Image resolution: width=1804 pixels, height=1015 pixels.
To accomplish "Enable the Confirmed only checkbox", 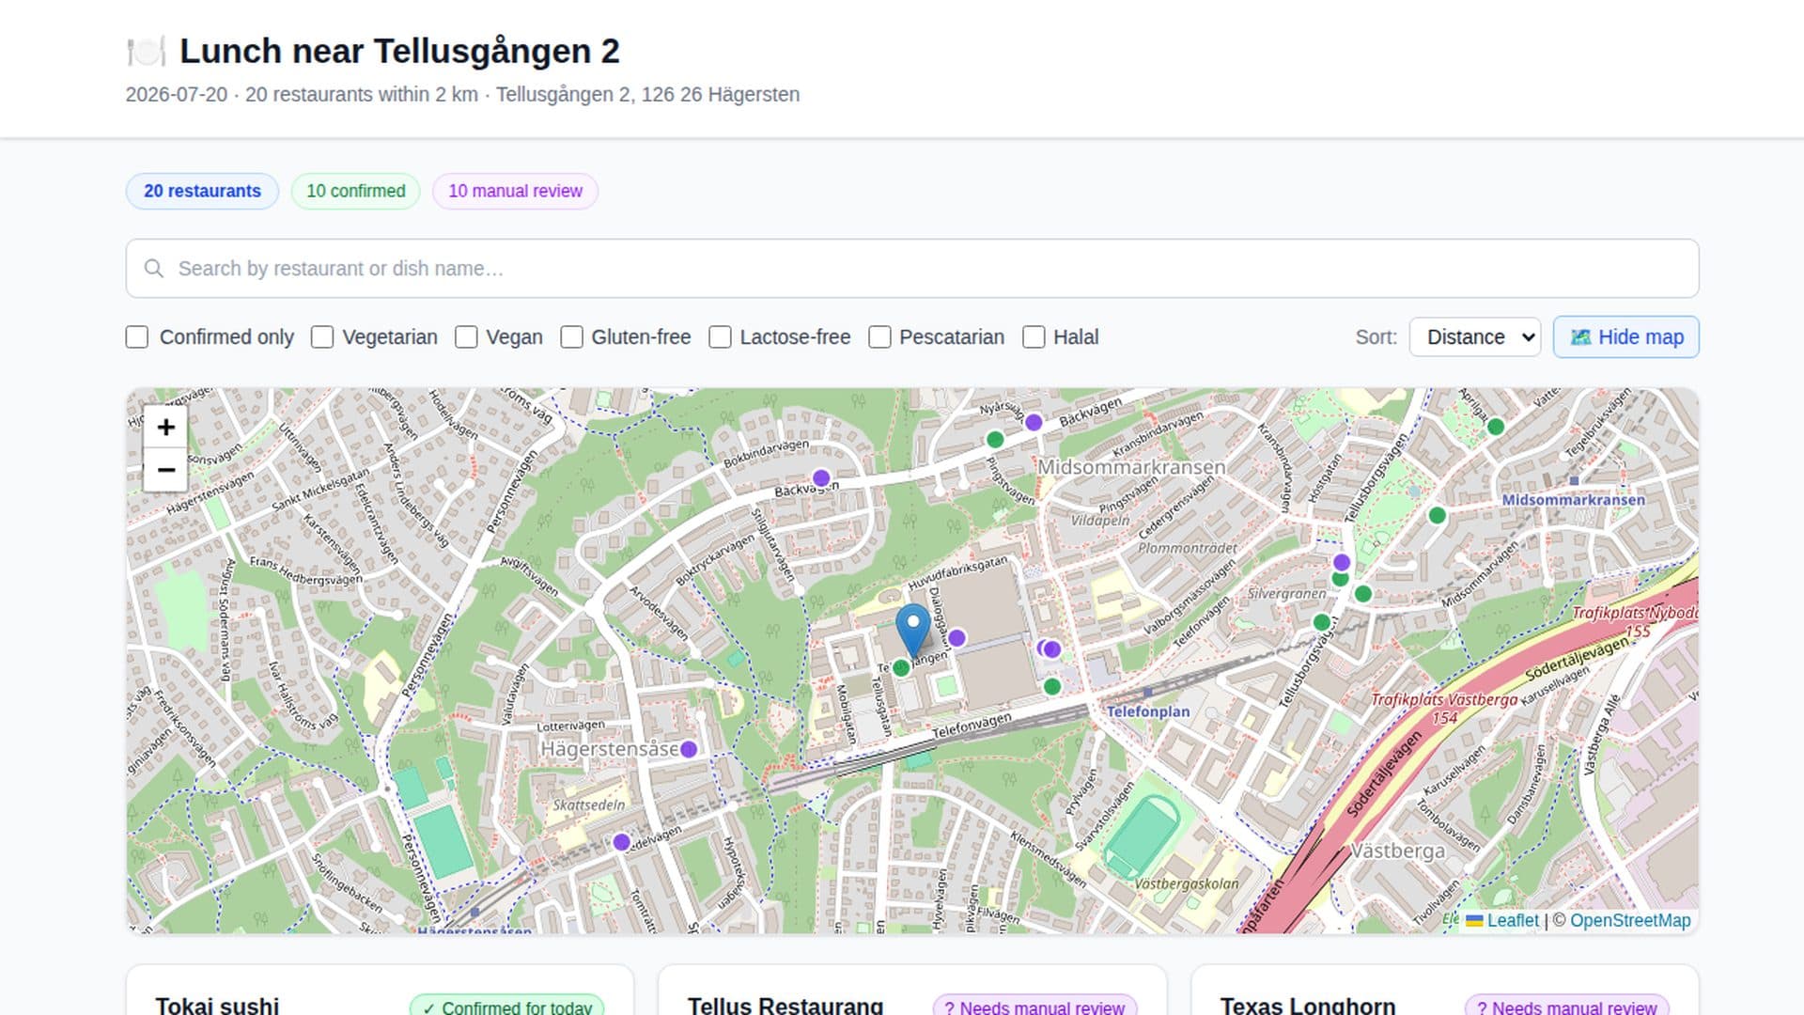I will [137, 337].
